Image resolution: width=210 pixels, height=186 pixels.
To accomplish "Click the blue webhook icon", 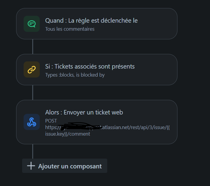I will click(x=32, y=122).
